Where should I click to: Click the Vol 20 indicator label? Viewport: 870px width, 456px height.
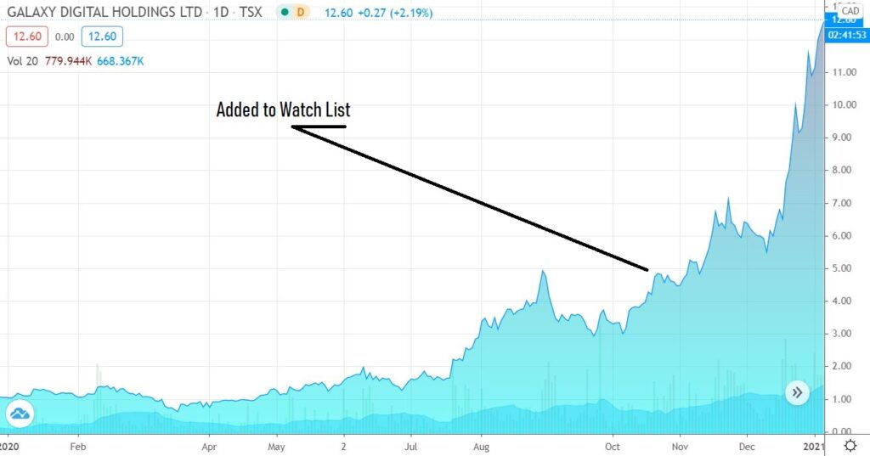click(22, 61)
